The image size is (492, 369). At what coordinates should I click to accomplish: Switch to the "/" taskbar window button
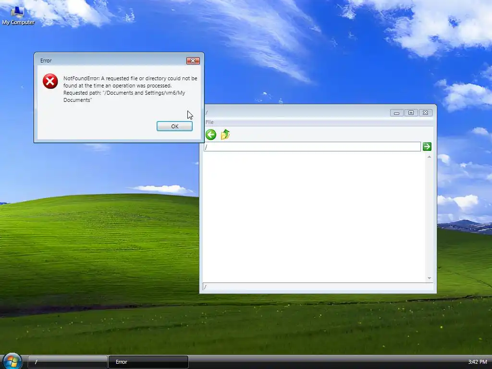[67, 362]
